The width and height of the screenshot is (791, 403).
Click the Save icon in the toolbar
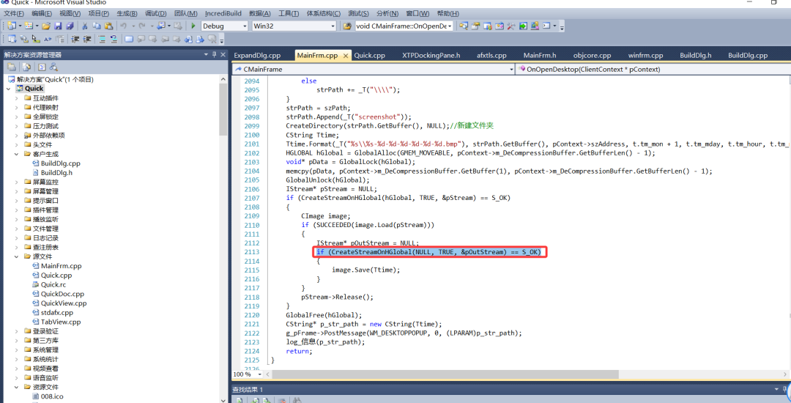pyautogui.click(x=59, y=26)
